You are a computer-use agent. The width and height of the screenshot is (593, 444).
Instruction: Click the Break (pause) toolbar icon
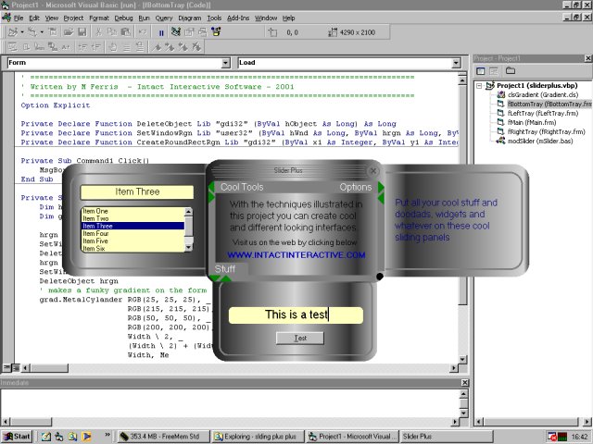click(x=161, y=31)
